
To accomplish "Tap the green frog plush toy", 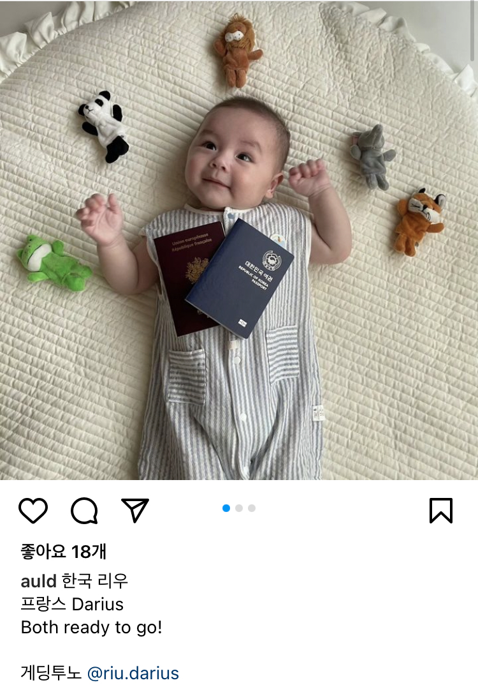I will coord(54,264).
